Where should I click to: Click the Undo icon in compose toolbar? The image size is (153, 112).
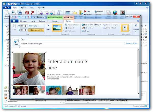coord(19,17)
